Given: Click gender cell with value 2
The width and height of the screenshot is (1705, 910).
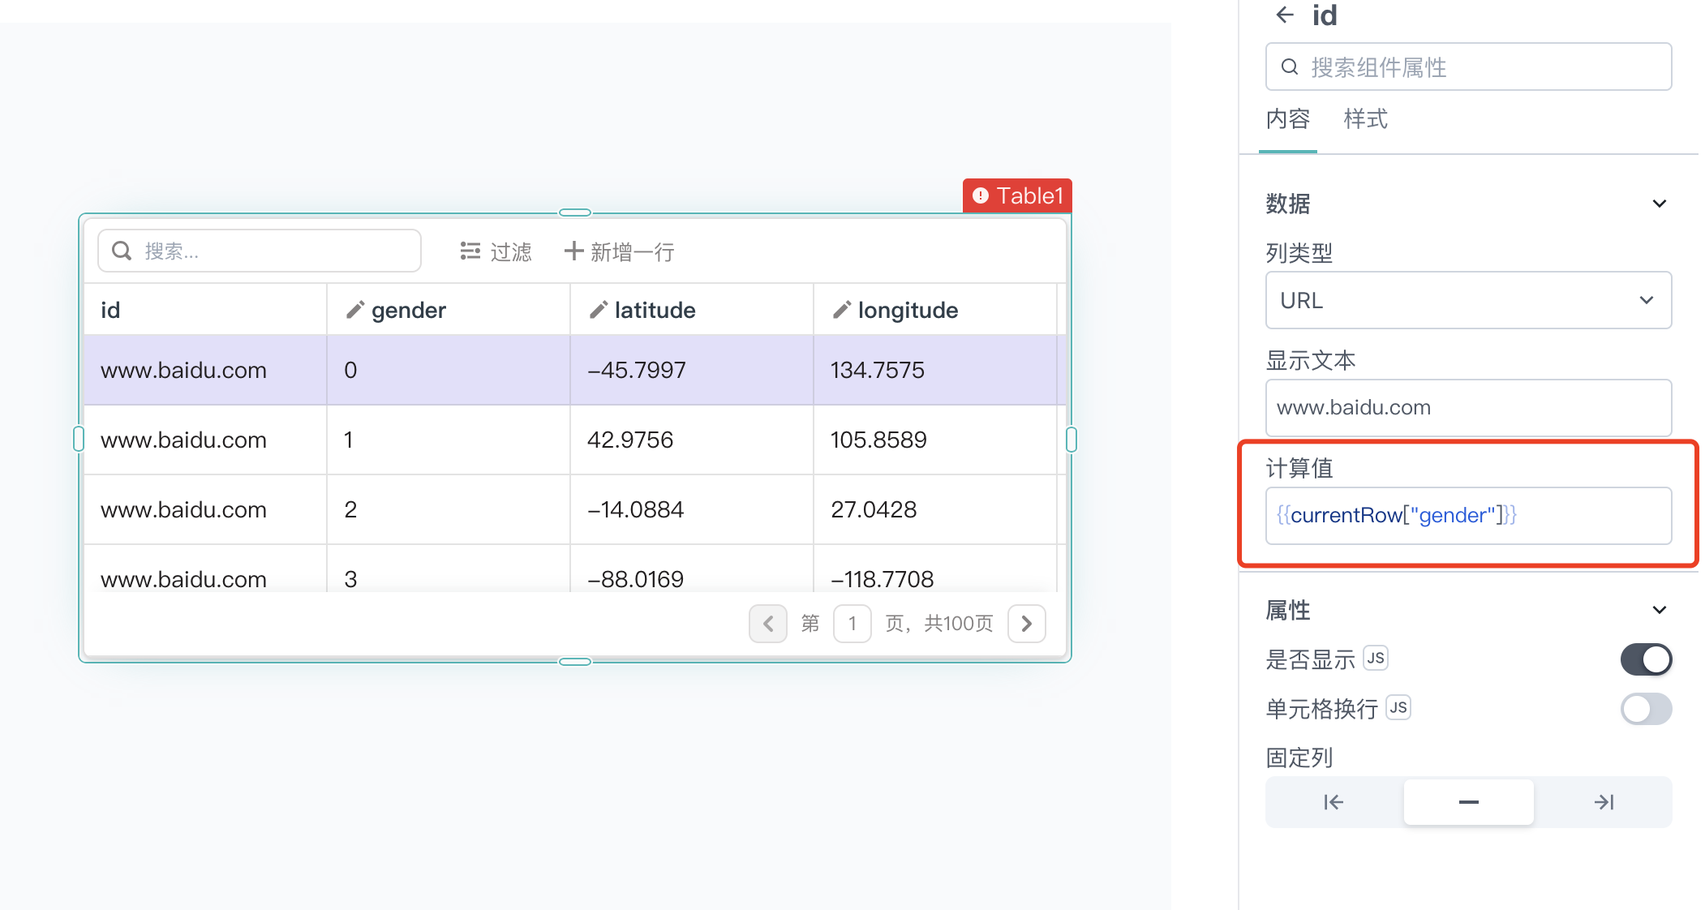Looking at the screenshot, I should click(449, 509).
